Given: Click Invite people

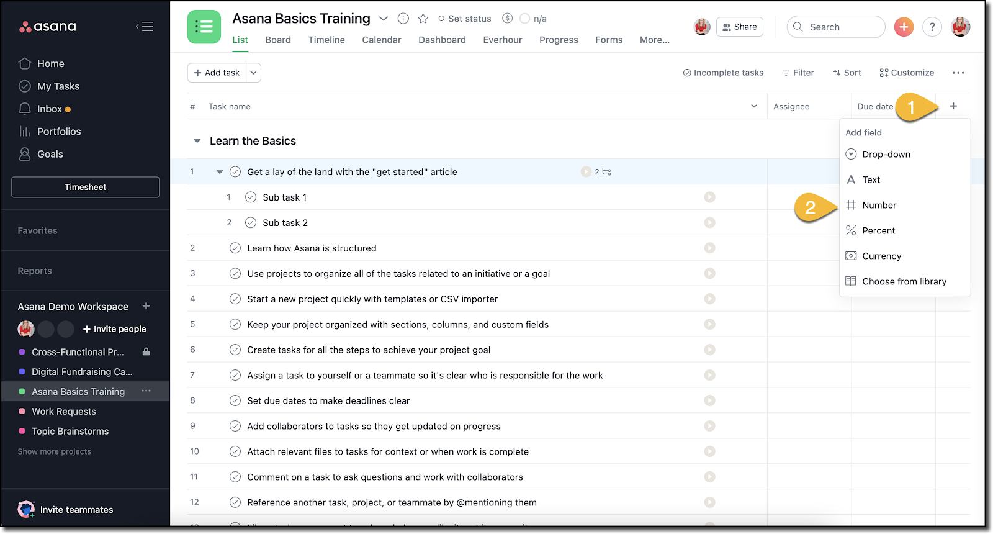Looking at the screenshot, I should click(x=115, y=329).
